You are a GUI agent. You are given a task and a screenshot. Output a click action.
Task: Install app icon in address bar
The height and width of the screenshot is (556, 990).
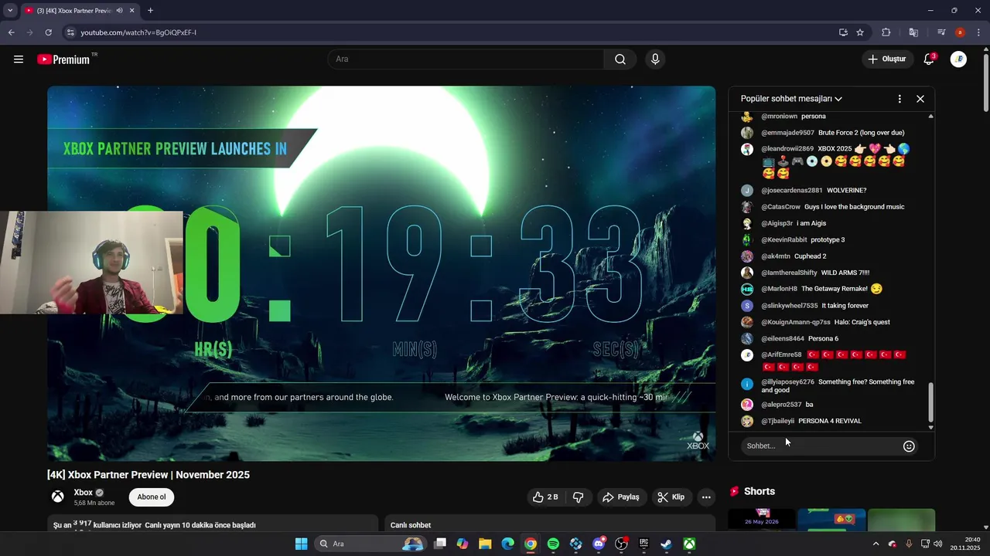tap(843, 32)
